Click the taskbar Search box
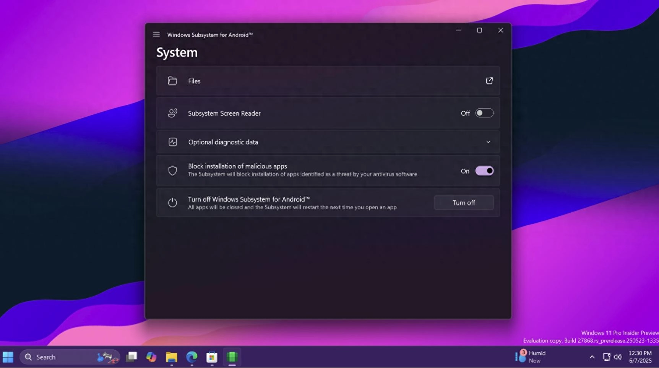Viewport: 659px width, 368px height. pyautogui.click(x=70, y=357)
